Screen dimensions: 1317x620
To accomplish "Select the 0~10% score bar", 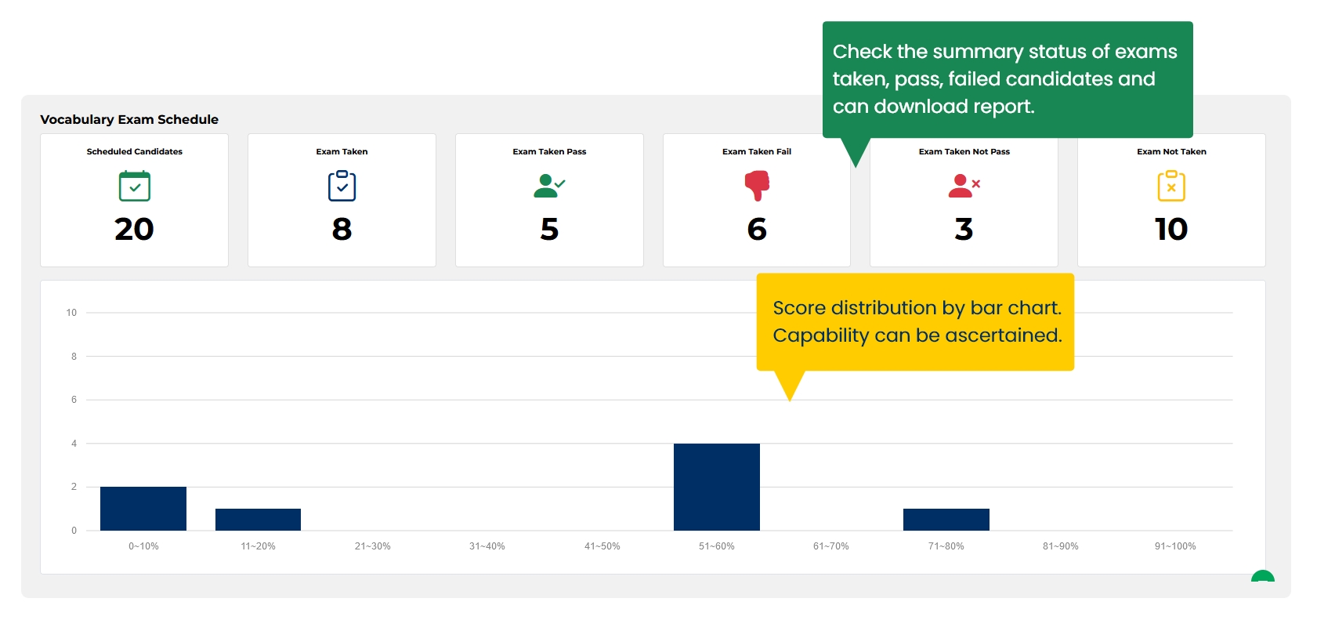I will coord(143,509).
